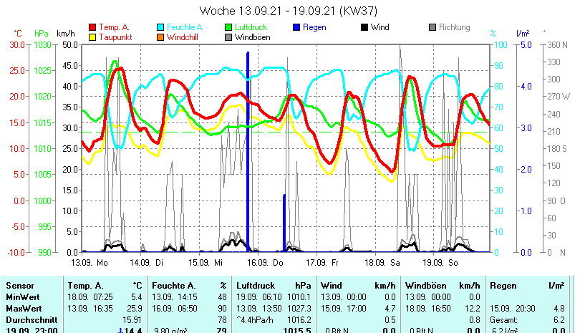Click the Windböen column header in table
This screenshot has height=333, width=580.
coord(425,286)
